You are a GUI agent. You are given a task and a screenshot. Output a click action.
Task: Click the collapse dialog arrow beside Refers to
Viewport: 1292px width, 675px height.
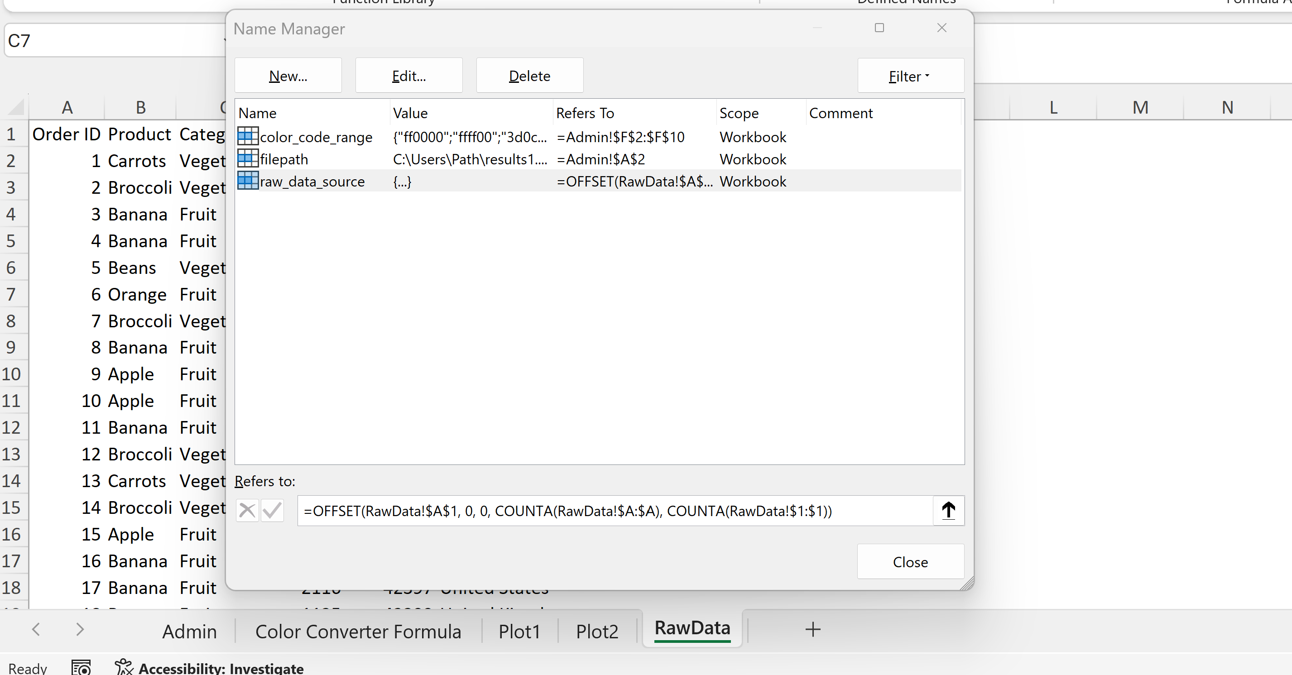(x=948, y=511)
